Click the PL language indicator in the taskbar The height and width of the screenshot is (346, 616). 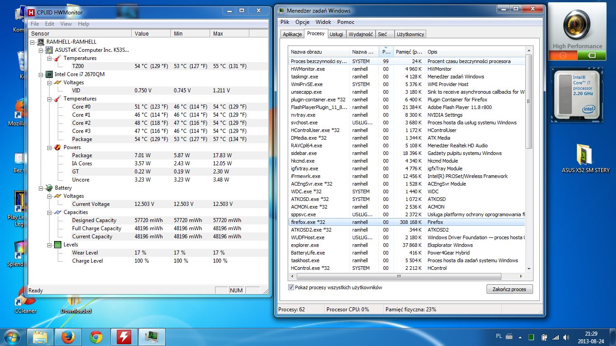(499, 336)
